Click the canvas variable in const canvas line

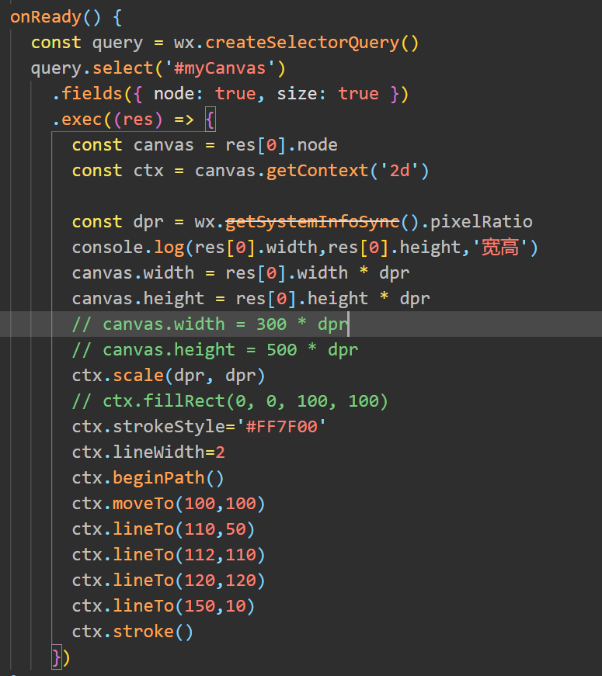164,145
